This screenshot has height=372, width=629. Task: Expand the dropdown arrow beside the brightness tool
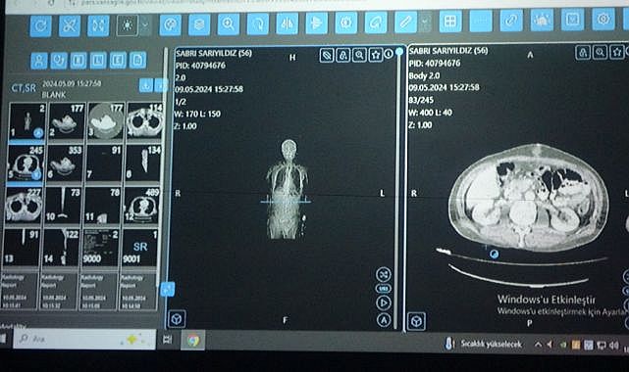tap(145, 25)
